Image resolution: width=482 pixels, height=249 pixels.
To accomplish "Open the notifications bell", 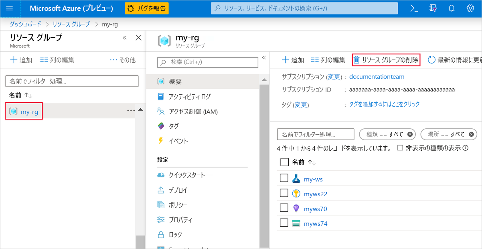I will click(x=452, y=8).
